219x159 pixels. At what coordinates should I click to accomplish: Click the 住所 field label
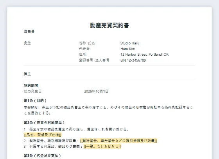click(83, 55)
